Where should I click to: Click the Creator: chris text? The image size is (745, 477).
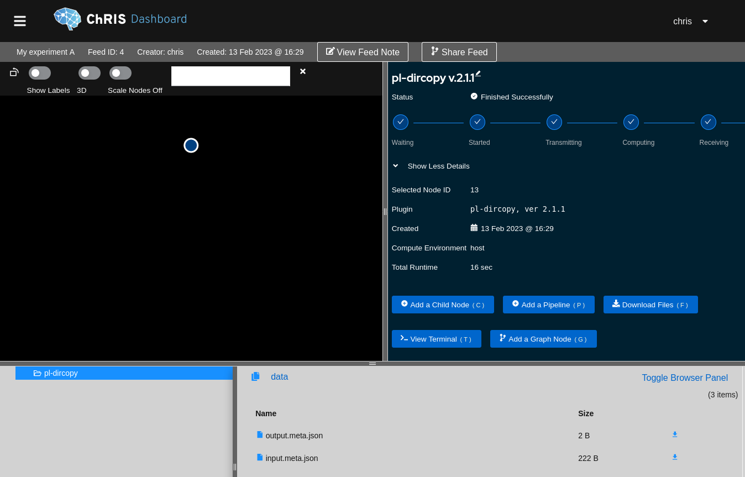[160, 52]
